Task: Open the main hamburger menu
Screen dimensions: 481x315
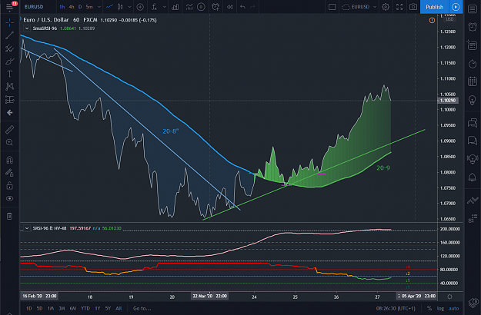Action: tap(9, 7)
